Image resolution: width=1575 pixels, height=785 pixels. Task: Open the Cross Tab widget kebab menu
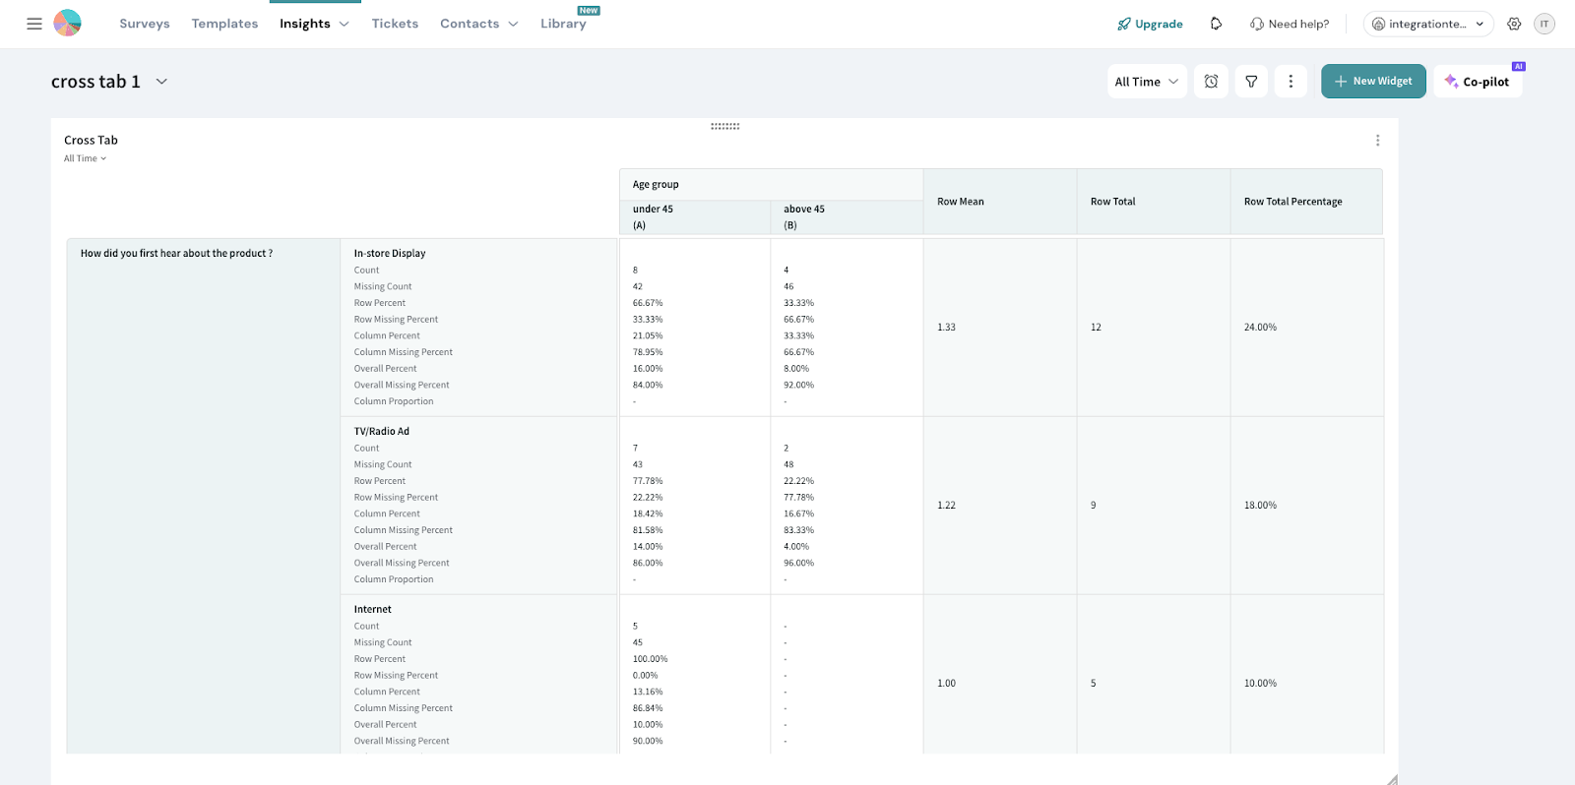(x=1377, y=141)
